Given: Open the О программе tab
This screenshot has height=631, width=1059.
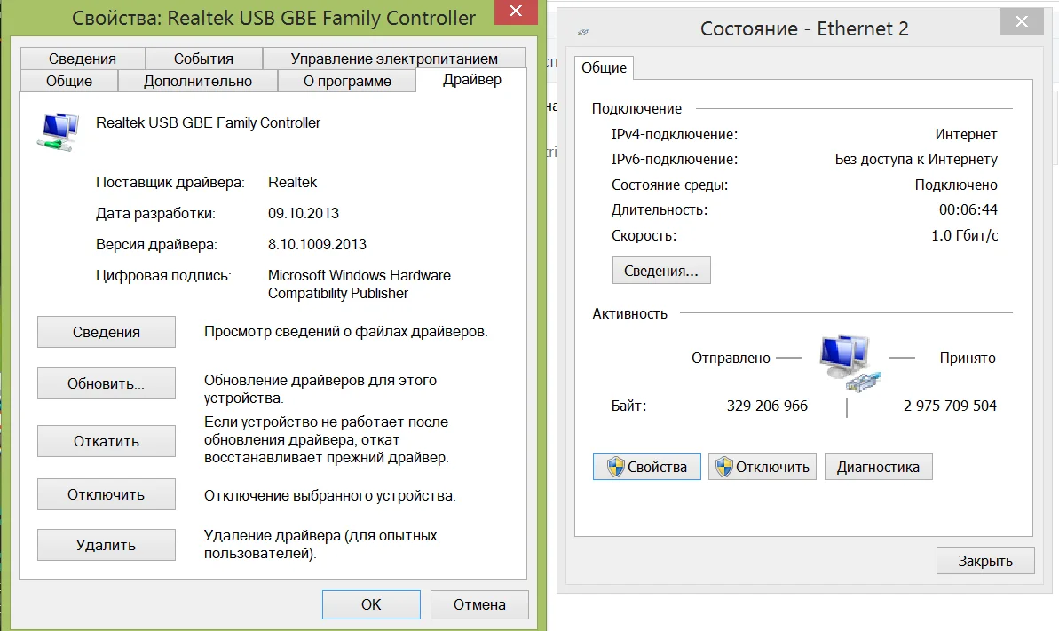Looking at the screenshot, I should point(347,81).
